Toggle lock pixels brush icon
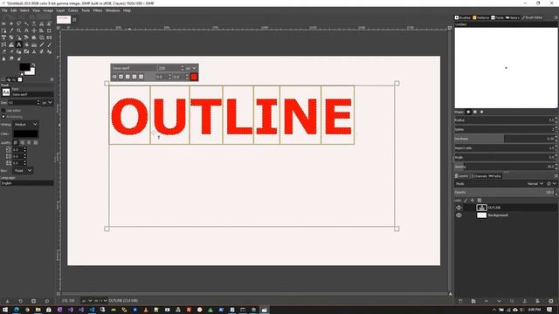Viewport: 559px width, 314px height. [x=466, y=201]
